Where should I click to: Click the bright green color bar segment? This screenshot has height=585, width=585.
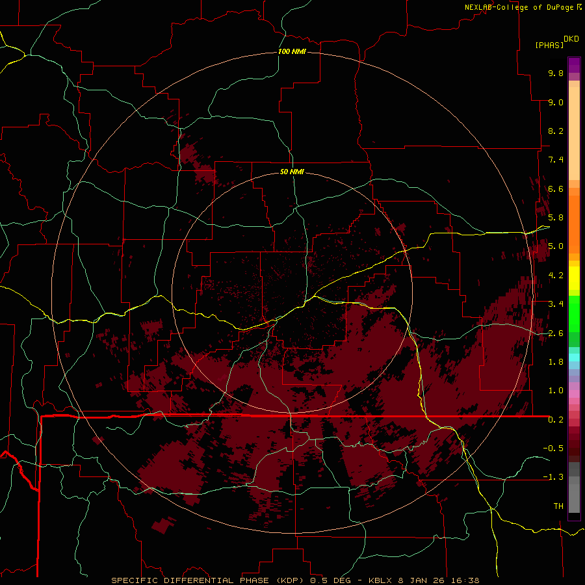click(574, 314)
